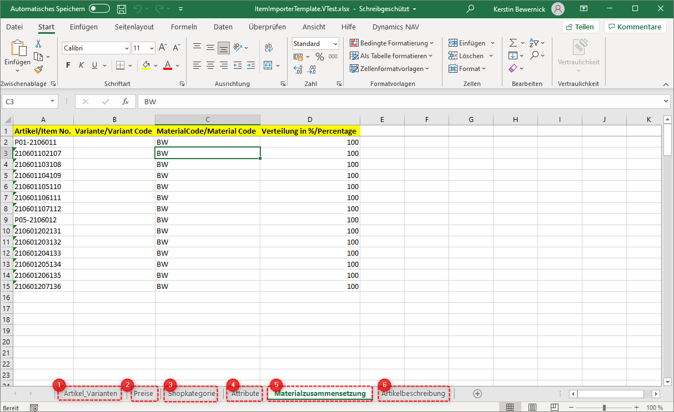Open the font size 11 dropdown

tap(152, 48)
